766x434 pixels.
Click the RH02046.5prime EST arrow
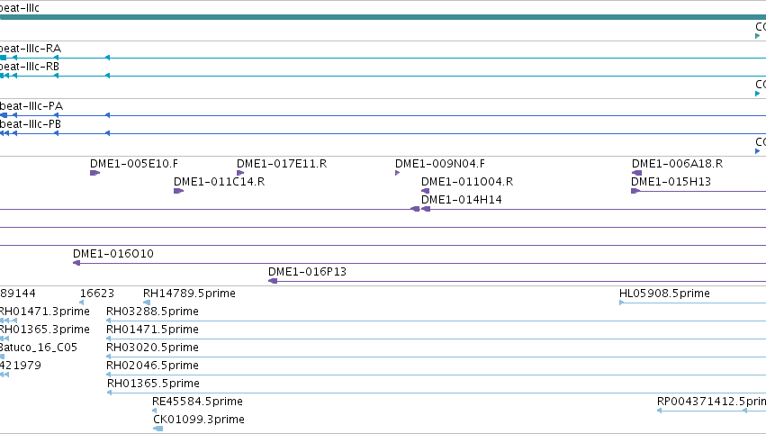(x=108, y=375)
